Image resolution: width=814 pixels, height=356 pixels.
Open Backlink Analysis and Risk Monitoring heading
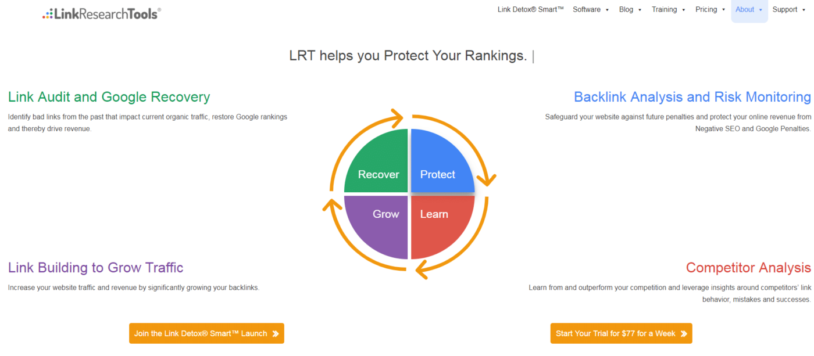coord(692,96)
